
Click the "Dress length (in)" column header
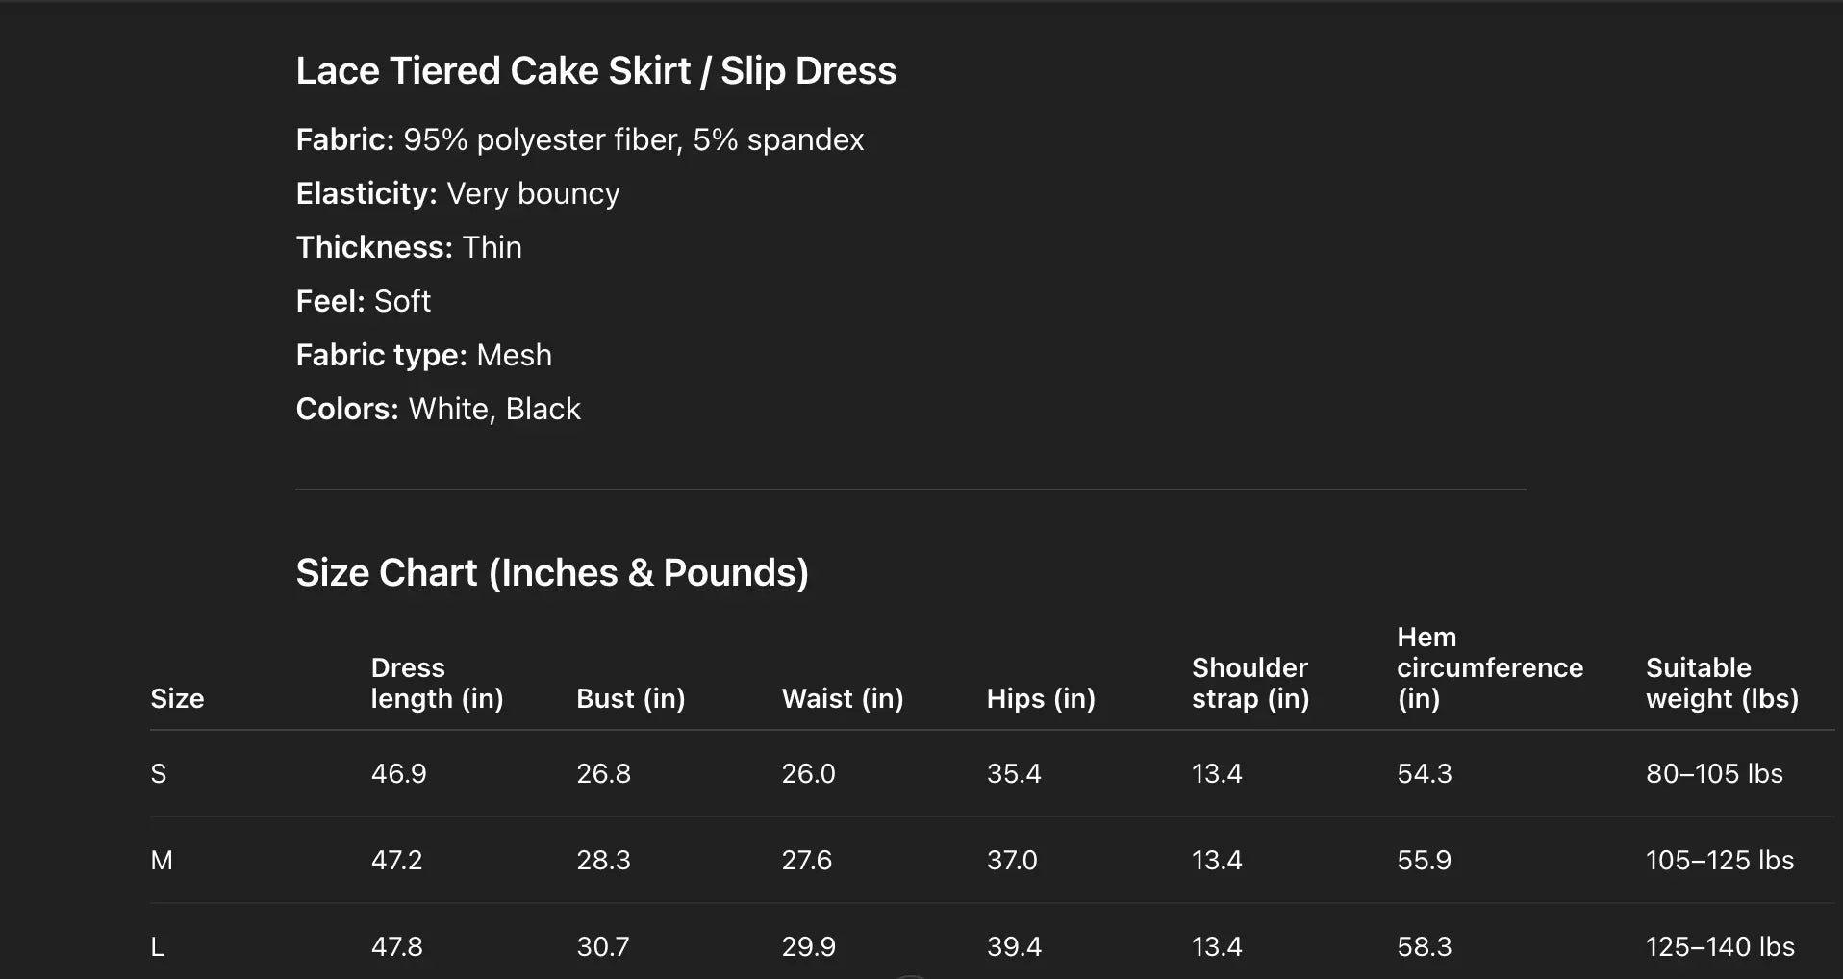437,684
